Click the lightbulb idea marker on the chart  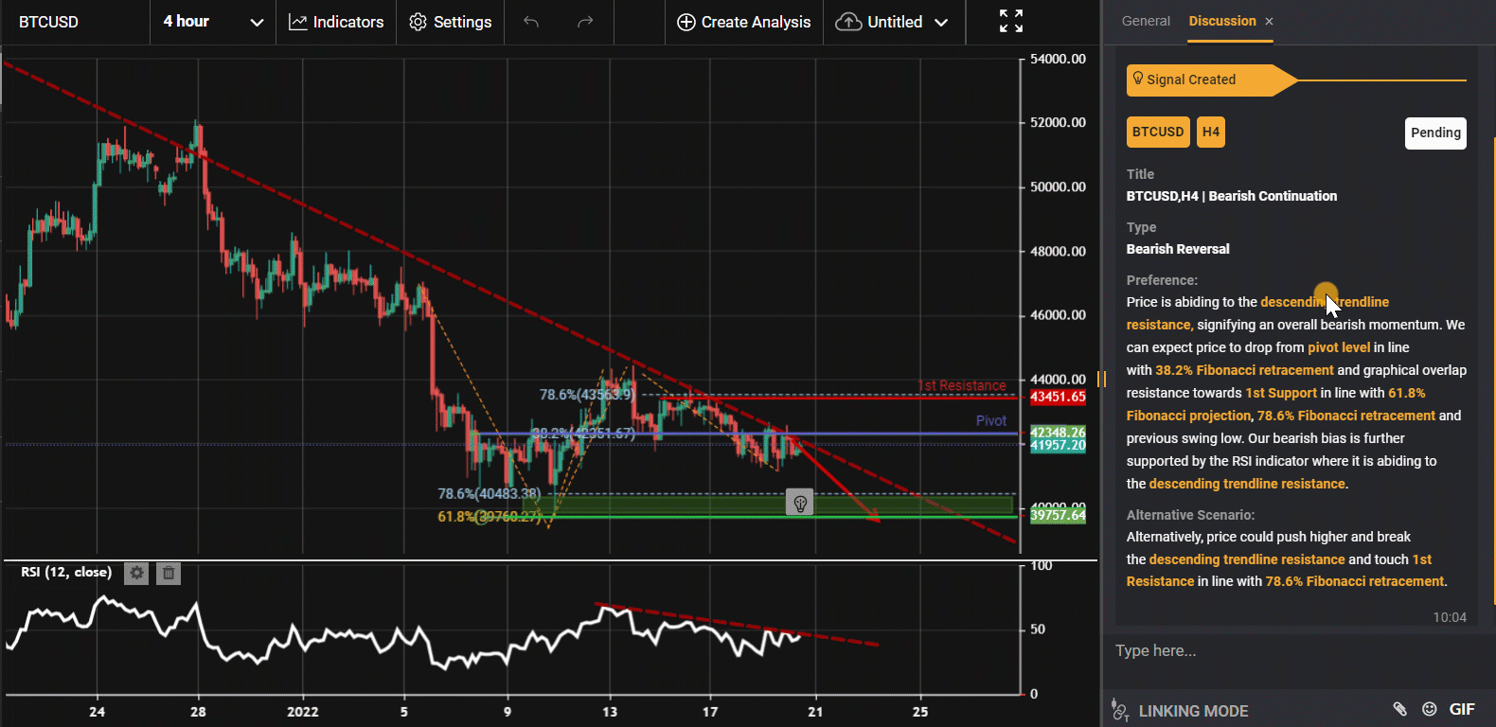tap(800, 503)
